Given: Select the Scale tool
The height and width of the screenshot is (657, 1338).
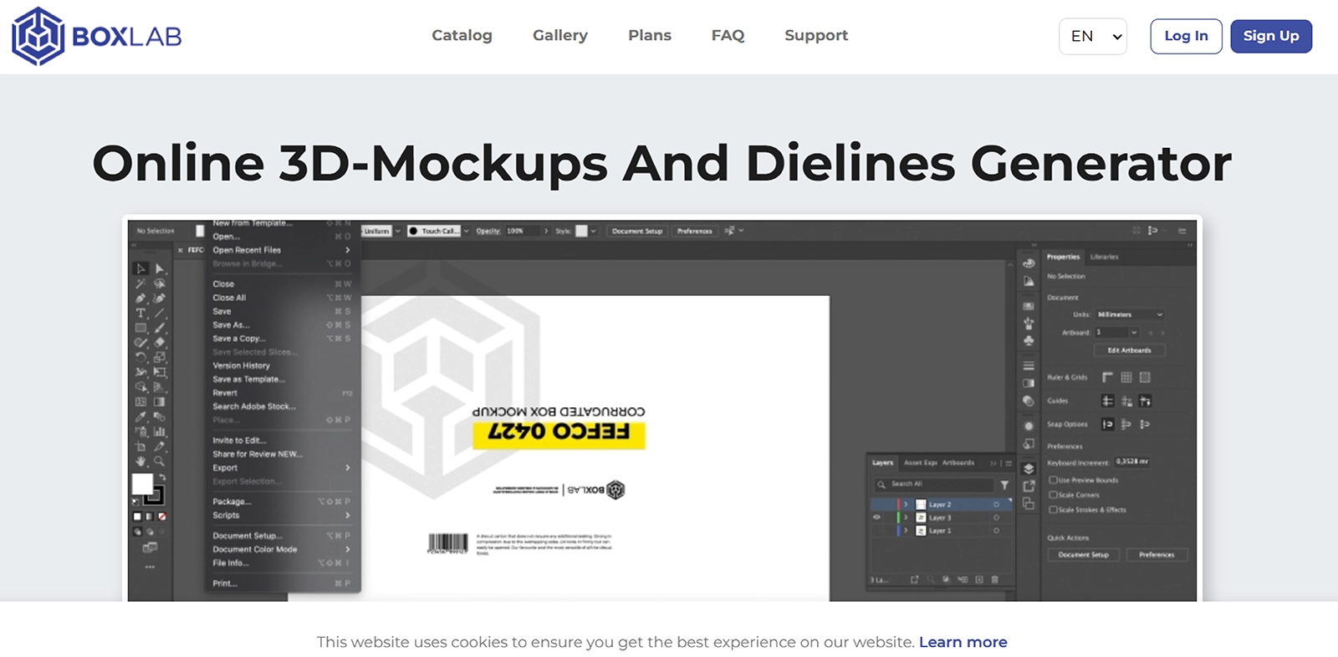Looking at the screenshot, I should tap(159, 357).
